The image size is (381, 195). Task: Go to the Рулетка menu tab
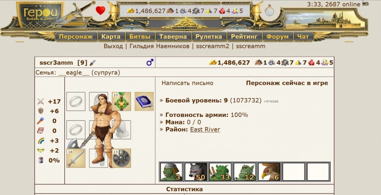pos(209,37)
